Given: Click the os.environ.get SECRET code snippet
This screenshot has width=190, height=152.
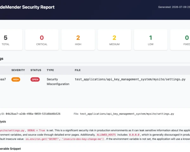Looking at the screenshot, I should [65, 139].
